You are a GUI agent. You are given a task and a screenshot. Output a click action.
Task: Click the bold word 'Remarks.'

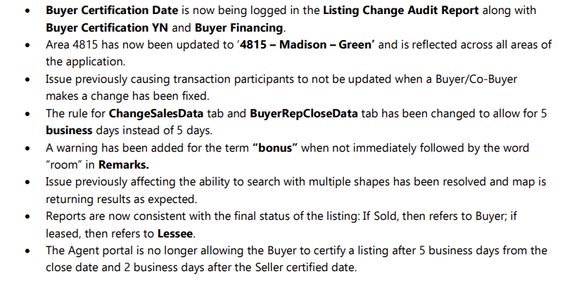pyautogui.click(x=124, y=165)
